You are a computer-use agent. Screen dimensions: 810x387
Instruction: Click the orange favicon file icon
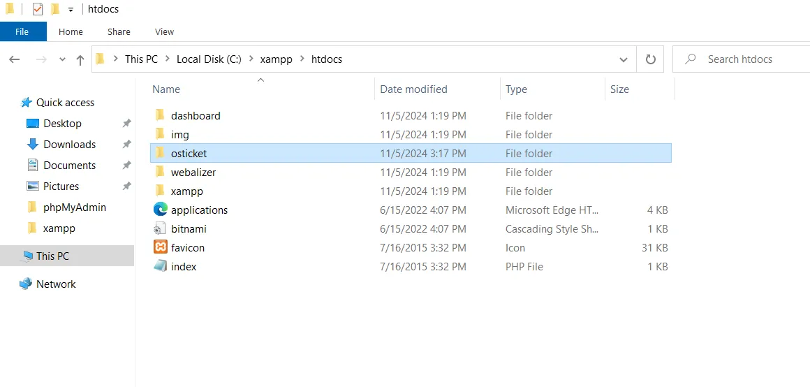point(160,247)
